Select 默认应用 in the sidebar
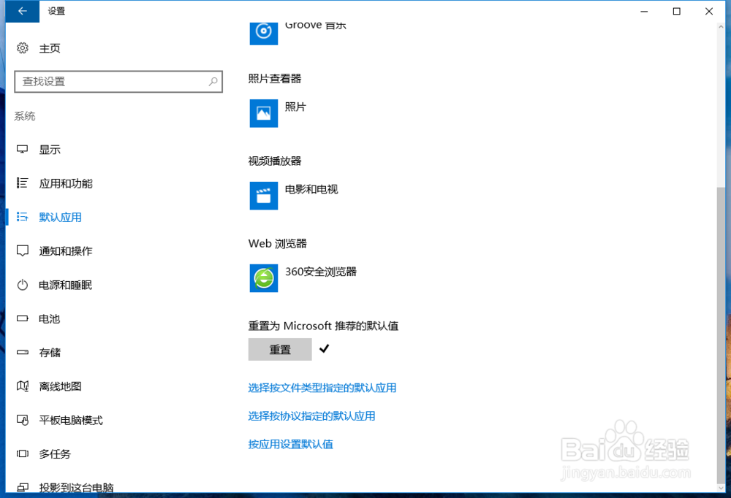 tap(61, 217)
